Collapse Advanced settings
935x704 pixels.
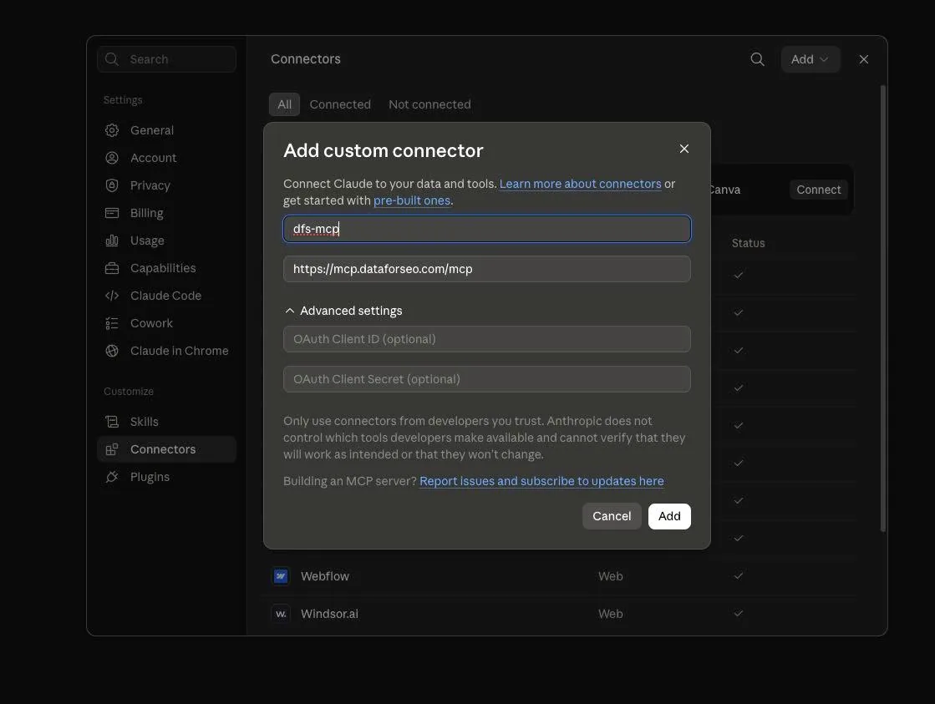pyautogui.click(x=343, y=311)
